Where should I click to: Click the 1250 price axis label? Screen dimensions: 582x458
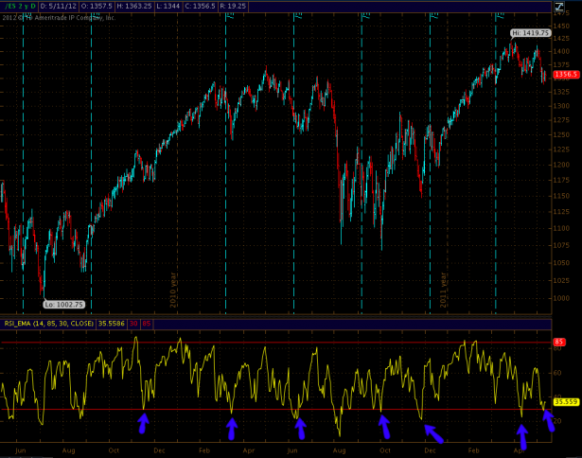coord(561,134)
